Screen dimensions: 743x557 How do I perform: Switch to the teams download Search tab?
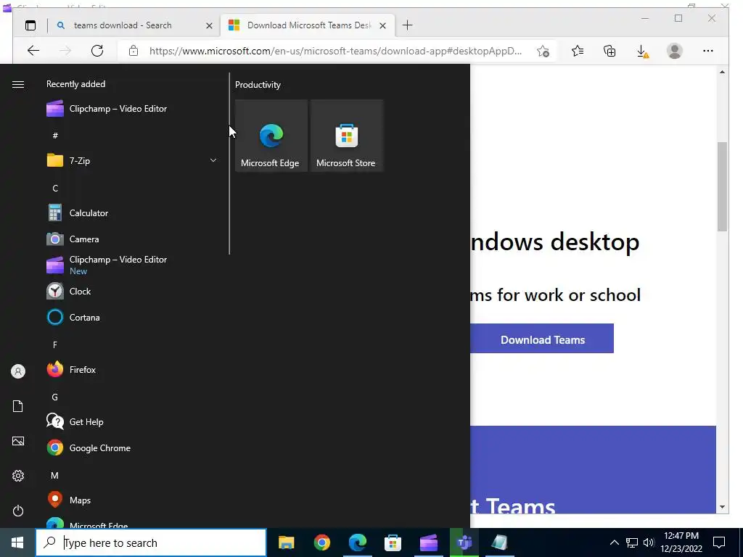(x=123, y=25)
